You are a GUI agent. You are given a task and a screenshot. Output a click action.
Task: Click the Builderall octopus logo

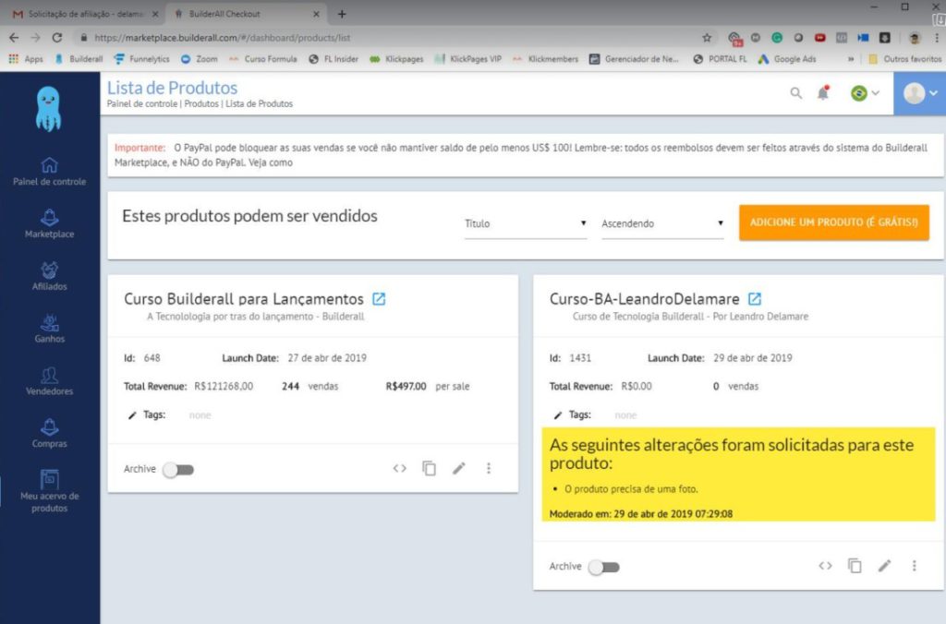click(48, 109)
